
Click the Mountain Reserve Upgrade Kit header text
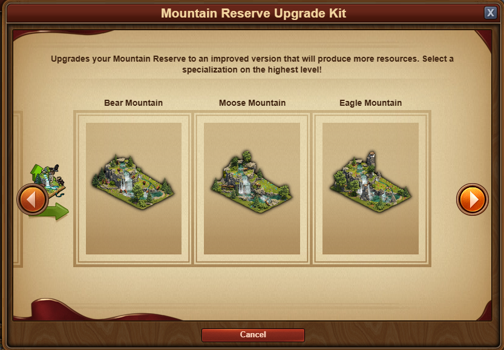pyautogui.click(x=254, y=13)
